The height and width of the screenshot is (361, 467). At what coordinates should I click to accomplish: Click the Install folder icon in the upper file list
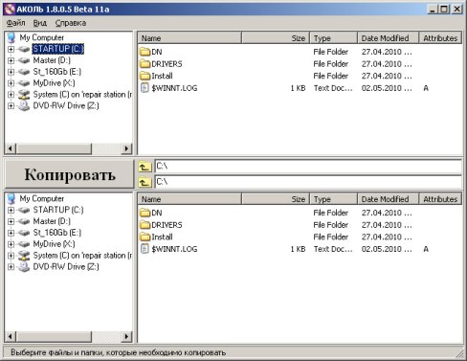[145, 76]
